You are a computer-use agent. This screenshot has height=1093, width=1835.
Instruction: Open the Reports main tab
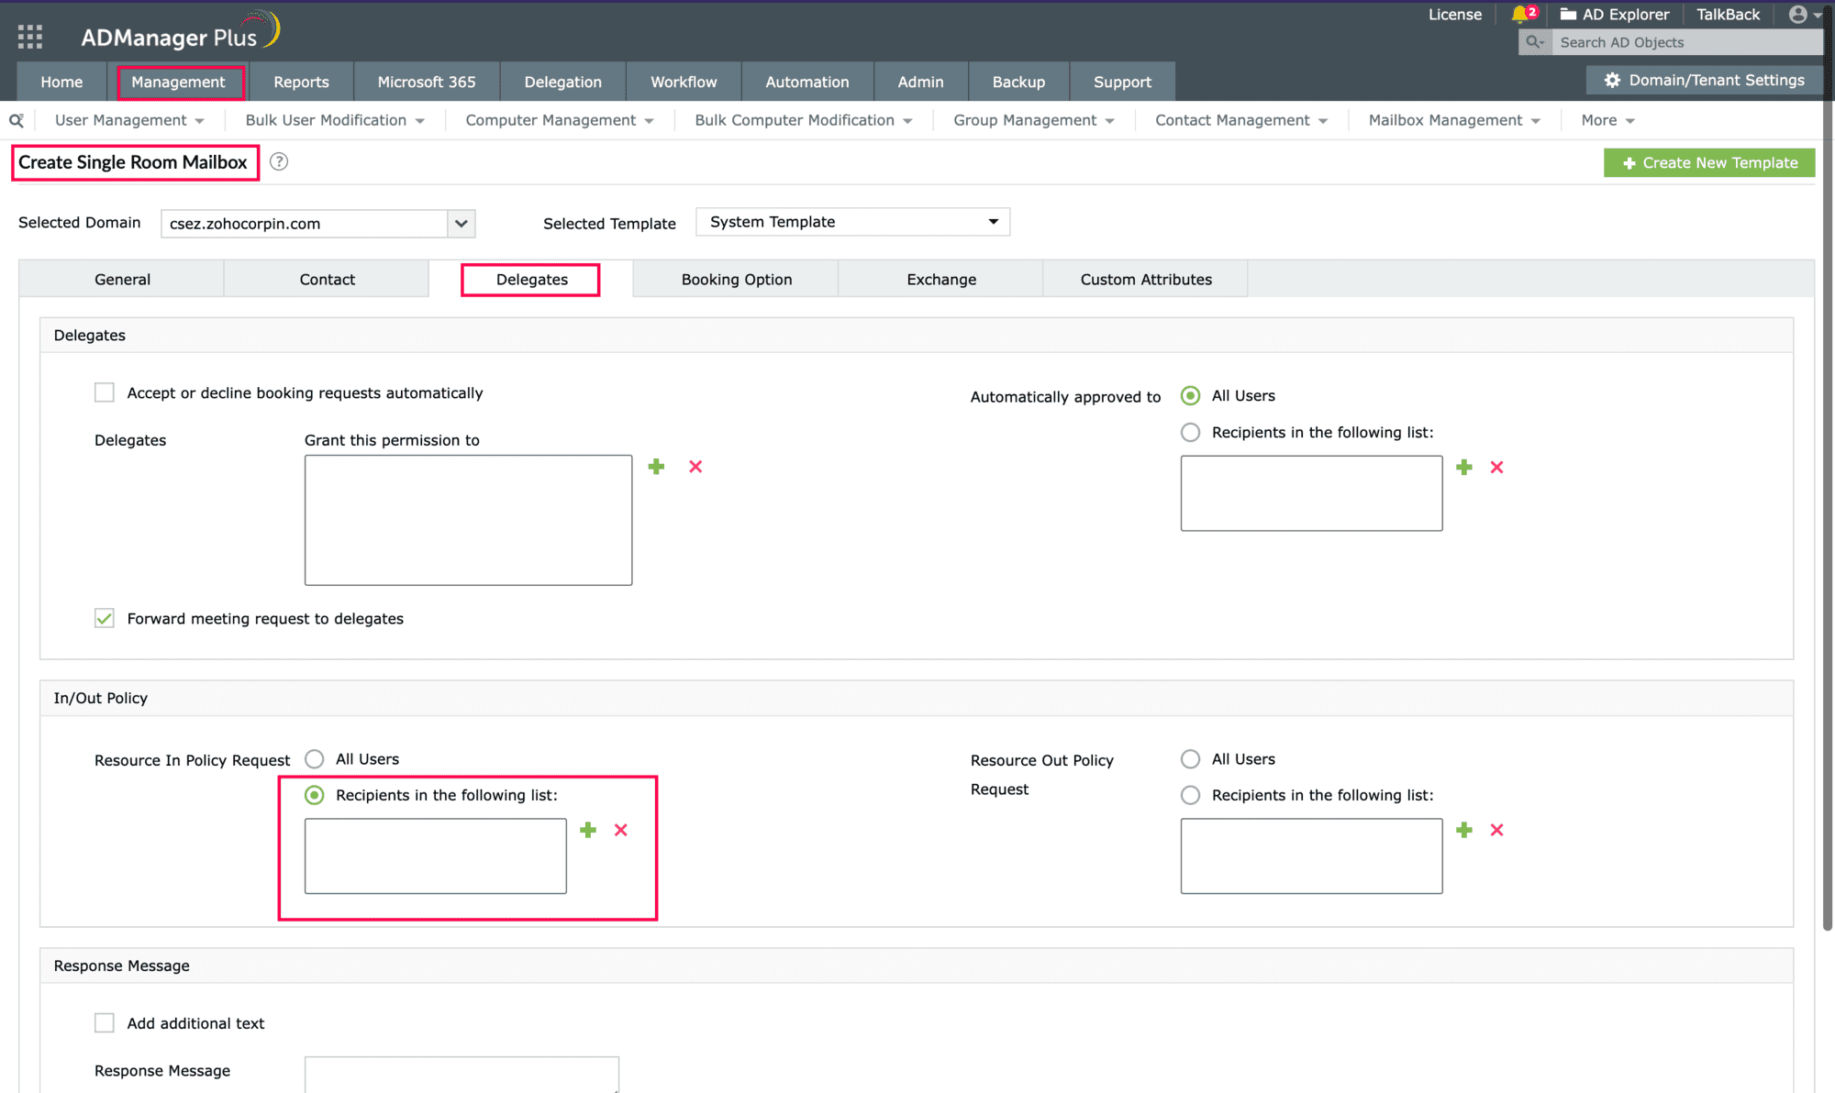(301, 82)
